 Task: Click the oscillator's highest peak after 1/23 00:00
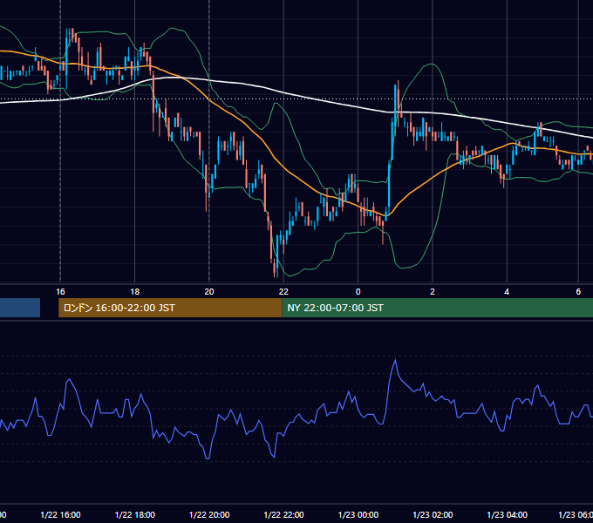(396, 360)
